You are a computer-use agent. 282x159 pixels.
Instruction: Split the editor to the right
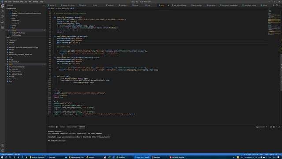coord(277,5)
